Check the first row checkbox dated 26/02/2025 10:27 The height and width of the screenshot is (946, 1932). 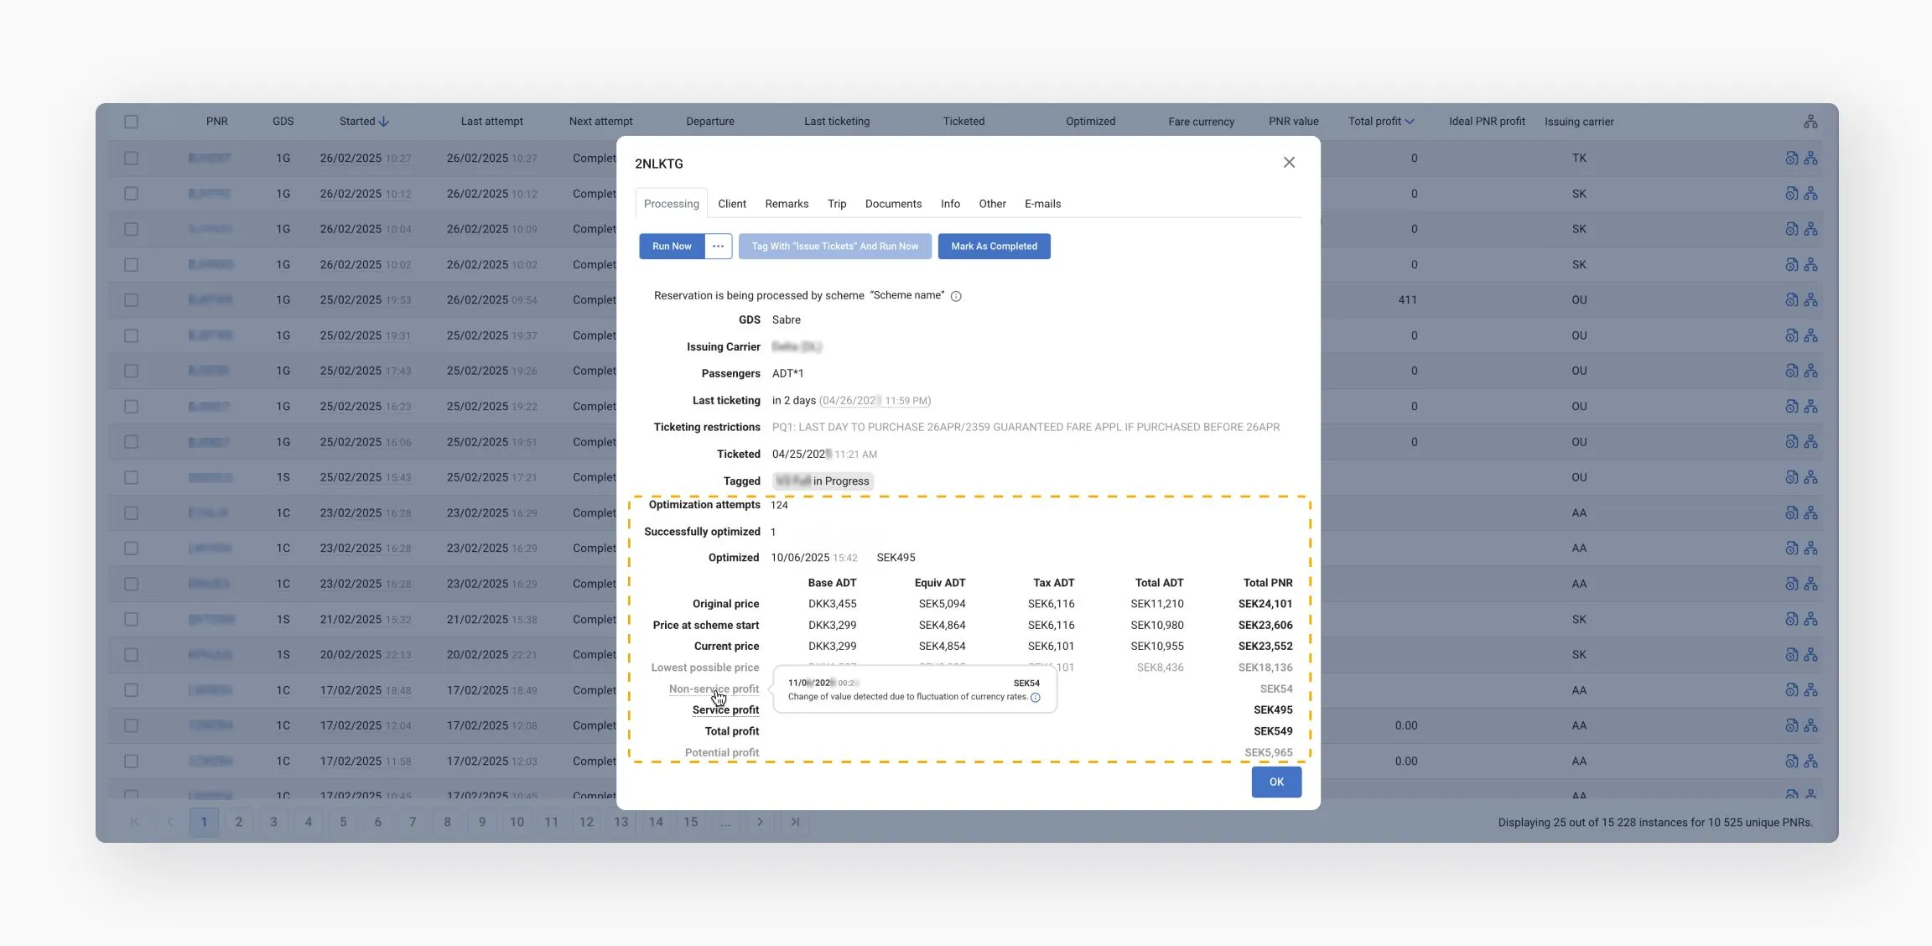point(132,159)
